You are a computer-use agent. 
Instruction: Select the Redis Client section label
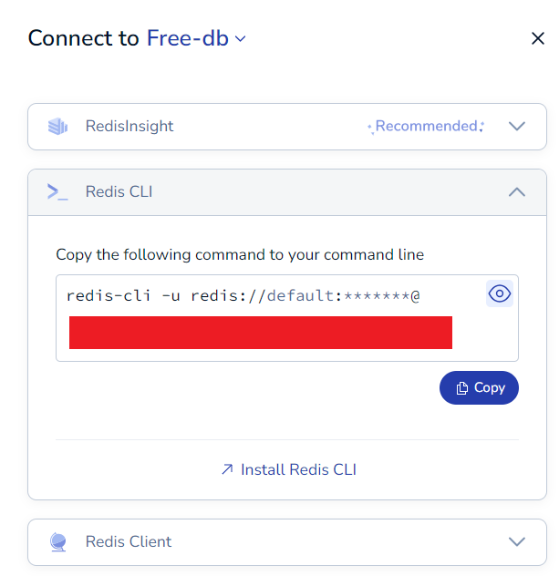click(x=129, y=541)
